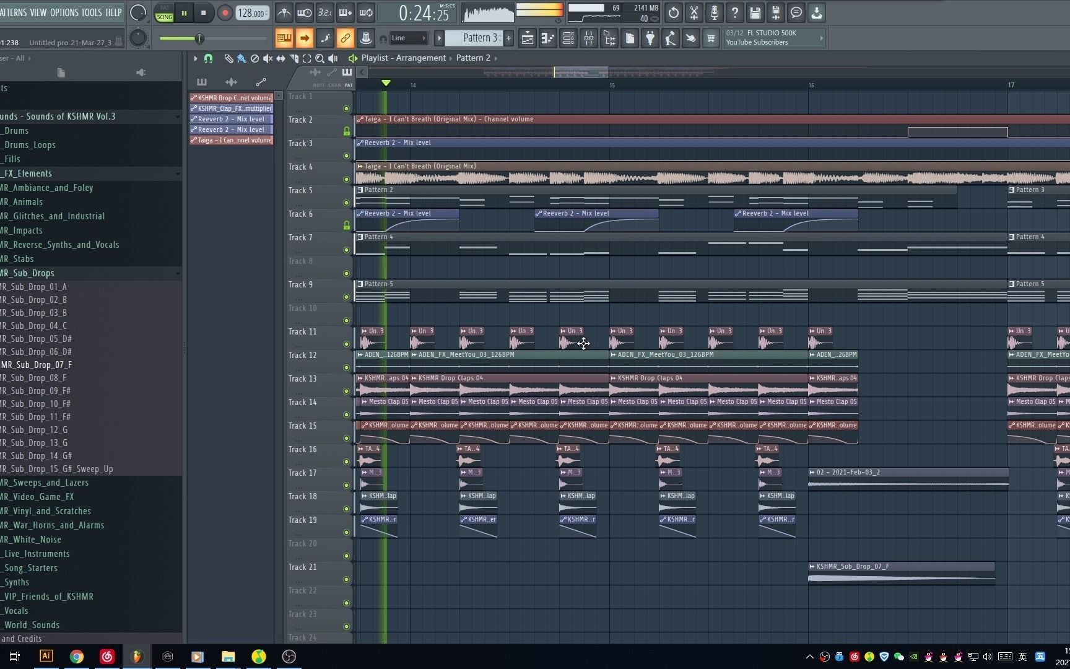Mute Track 4 using its green LED
Screen dimensions: 1070x669
pos(346,179)
